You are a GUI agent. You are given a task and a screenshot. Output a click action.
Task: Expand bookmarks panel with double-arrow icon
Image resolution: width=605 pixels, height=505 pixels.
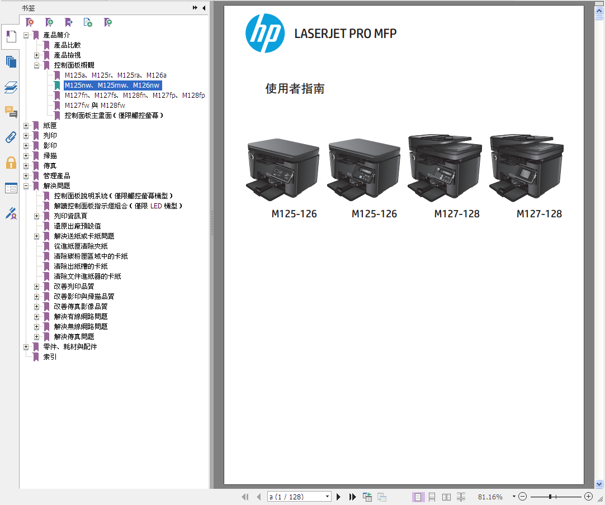[195, 8]
